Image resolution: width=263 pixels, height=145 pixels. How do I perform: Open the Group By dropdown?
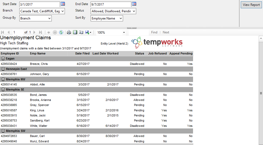36,18
